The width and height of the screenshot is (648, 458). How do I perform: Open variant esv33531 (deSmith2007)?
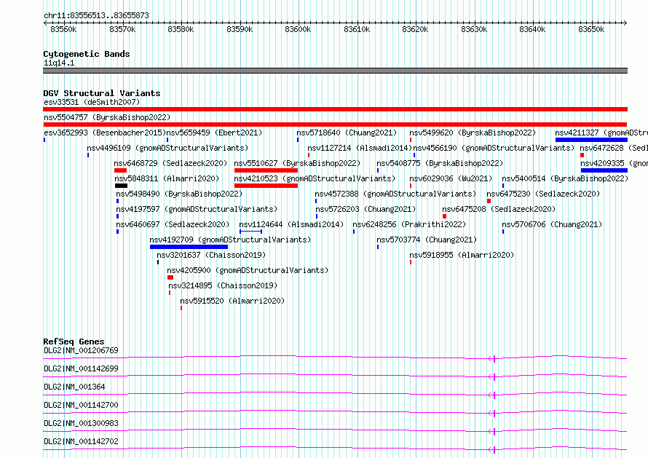click(x=92, y=102)
